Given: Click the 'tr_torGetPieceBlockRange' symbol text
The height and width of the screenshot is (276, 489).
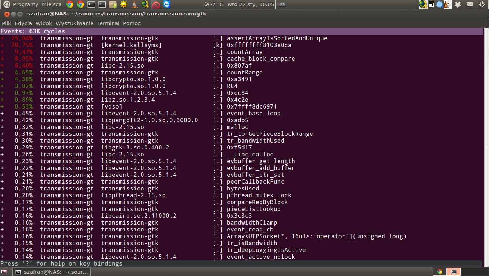Looking at the screenshot, I should [270, 134].
